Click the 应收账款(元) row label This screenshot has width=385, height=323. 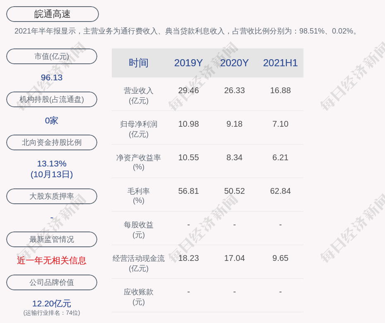click(139, 297)
